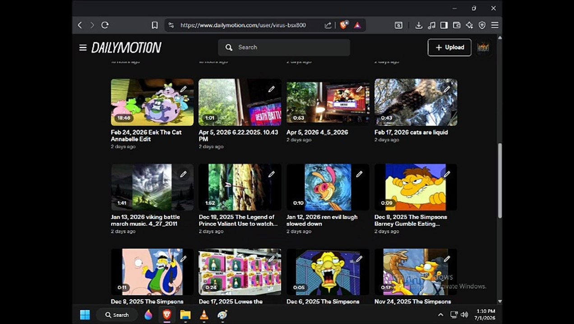This screenshot has width=574, height=324.
Task: Open title Jan 13, 2026 viking battle march
Action: [145, 220]
